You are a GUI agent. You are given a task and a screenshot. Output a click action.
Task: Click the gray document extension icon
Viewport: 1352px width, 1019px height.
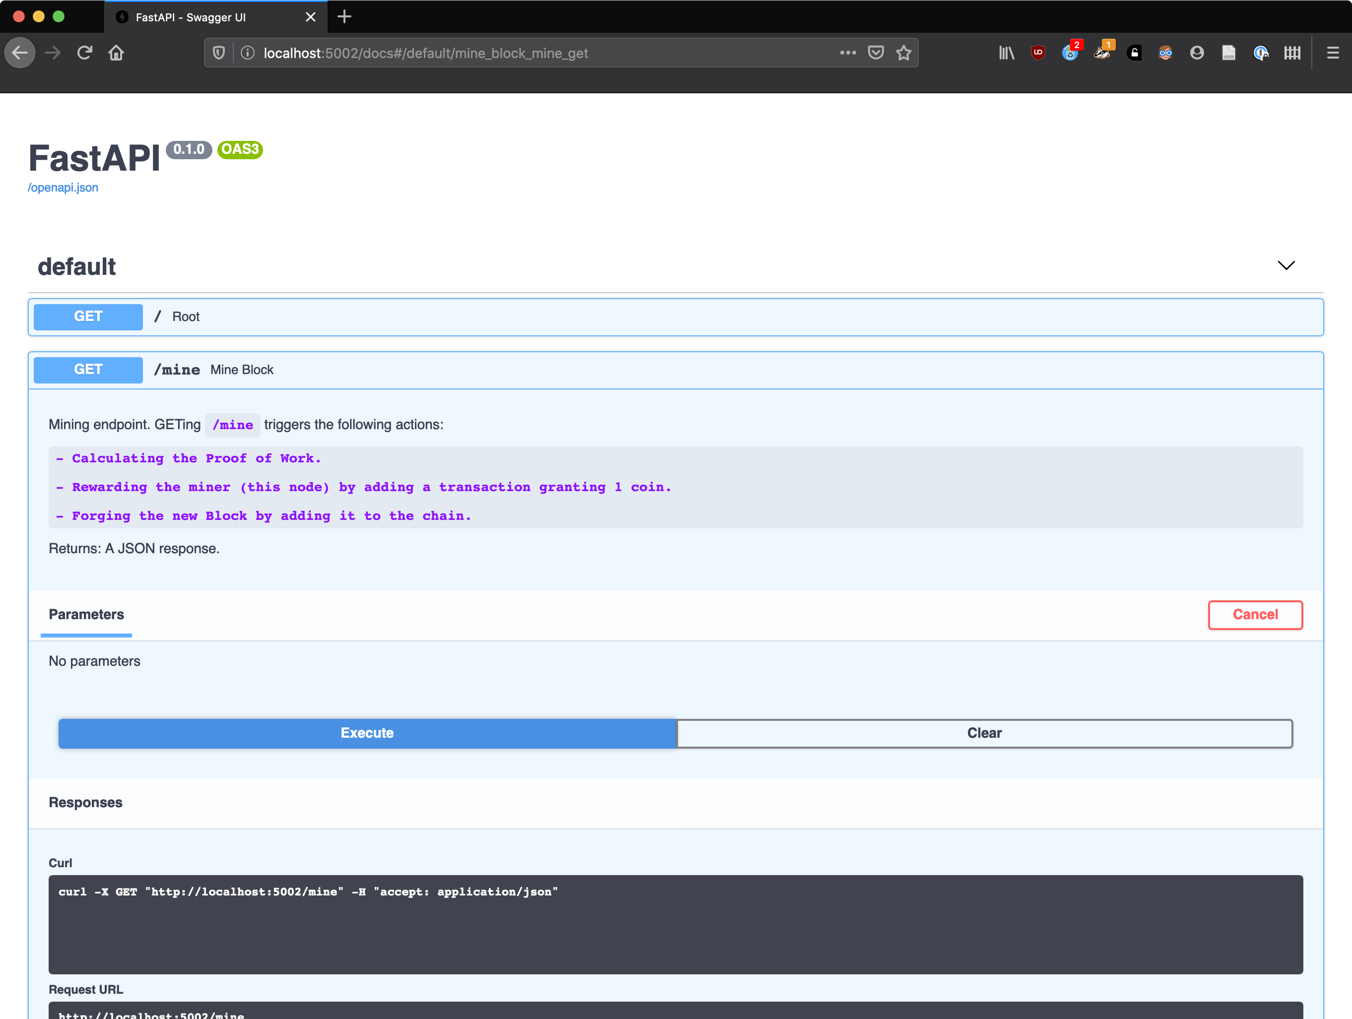pyautogui.click(x=1228, y=53)
